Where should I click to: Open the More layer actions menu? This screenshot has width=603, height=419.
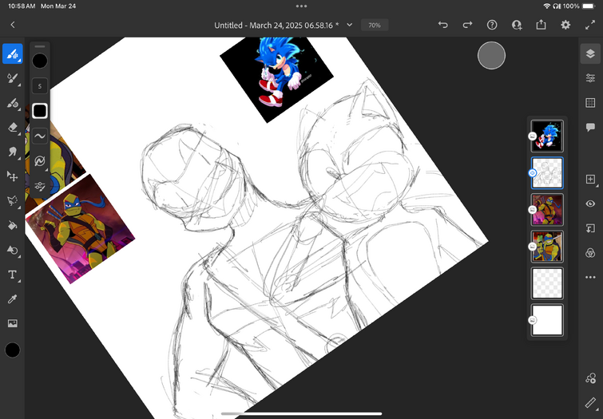coord(590,277)
